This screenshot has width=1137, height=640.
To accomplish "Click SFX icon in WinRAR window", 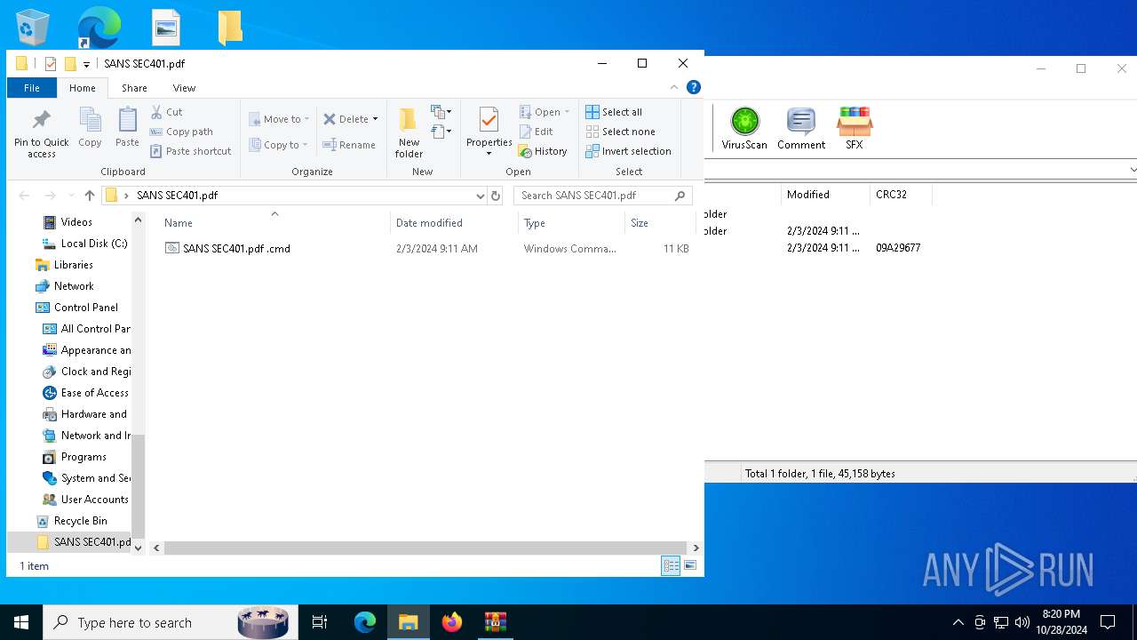I will (854, 128).
